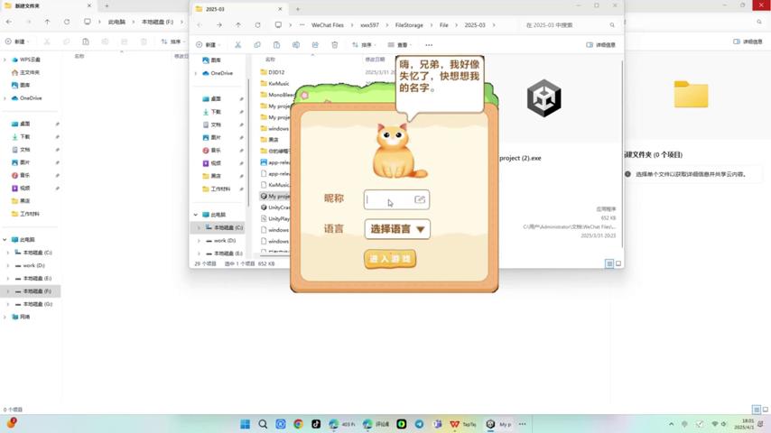The height and width of the screenshot is (433, 771).
Task: Click the orange 进入游戏 button
Action: pyautogui.click(x=390, y=259)
